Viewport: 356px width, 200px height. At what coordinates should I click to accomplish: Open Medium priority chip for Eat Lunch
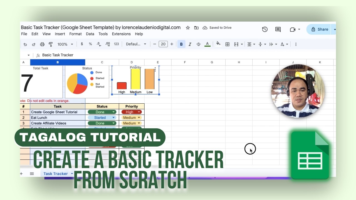click(x=132, y=117)
